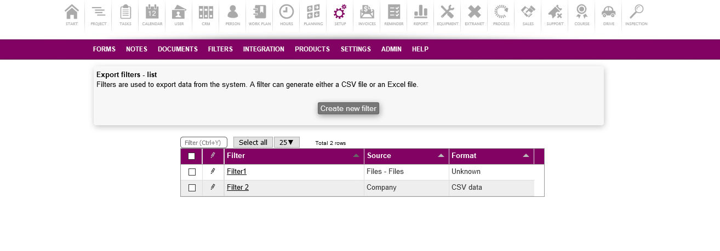Open the 25 rows-per-page dropdown

point(287,142)
